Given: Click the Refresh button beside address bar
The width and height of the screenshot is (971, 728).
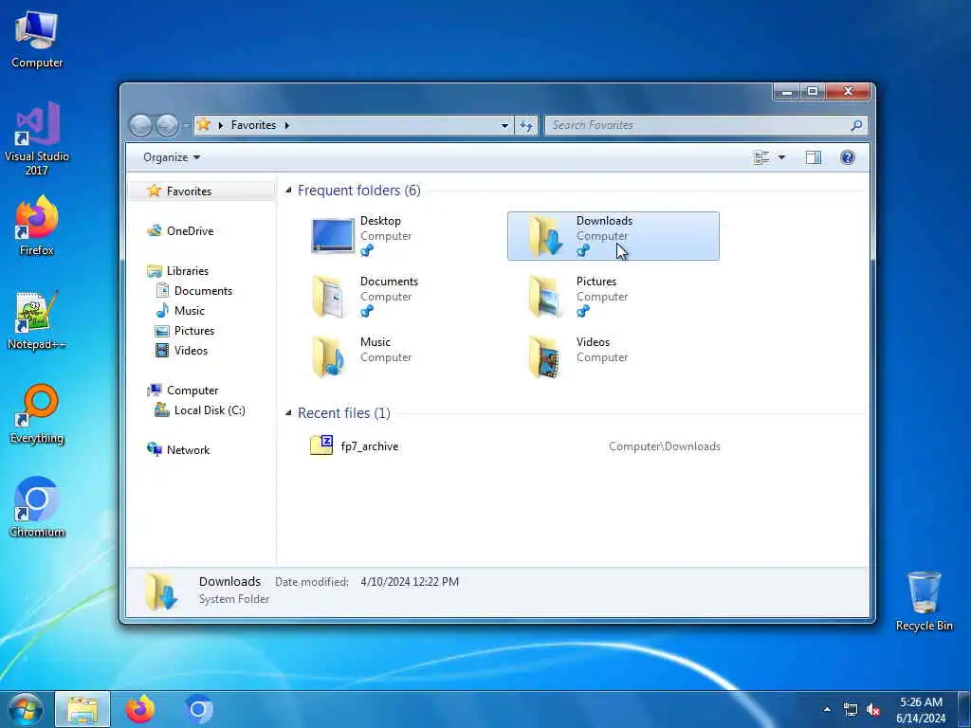Looking at the screenshot, I should point(527,126).
